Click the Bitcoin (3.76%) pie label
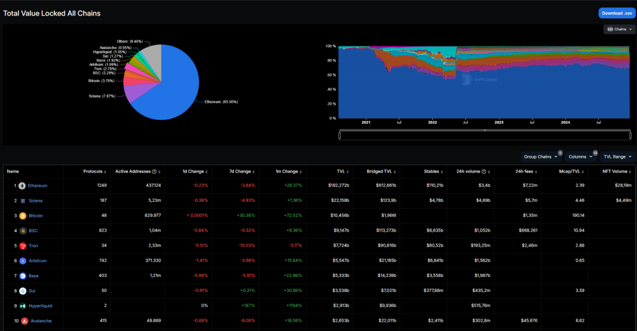The height and width of the screenshot is (331, 637). point(101,81)
